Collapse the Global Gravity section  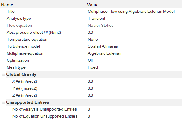(x=3, y=74)
